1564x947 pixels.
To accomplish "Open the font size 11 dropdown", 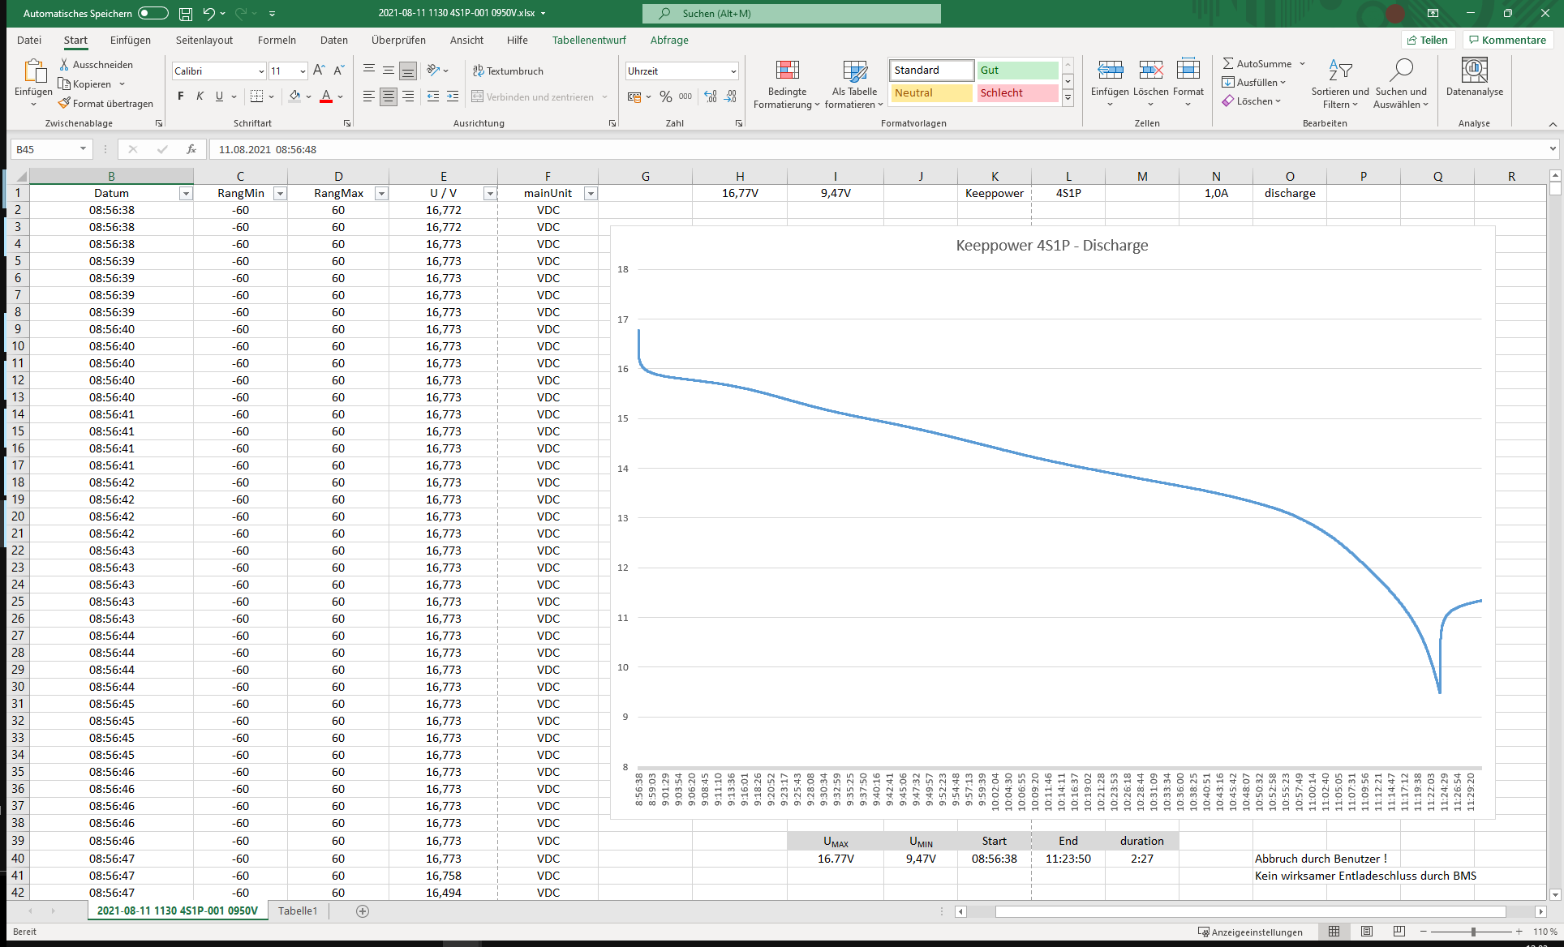I will point(303,71).
